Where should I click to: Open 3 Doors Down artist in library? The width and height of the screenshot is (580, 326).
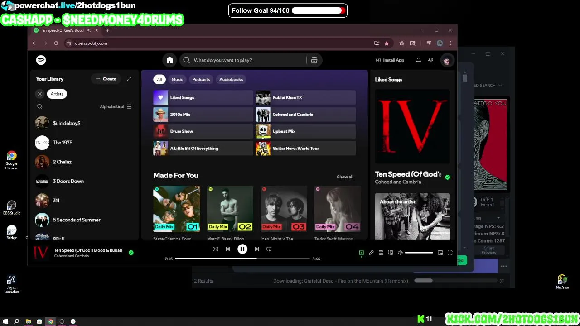click(84, 181)
